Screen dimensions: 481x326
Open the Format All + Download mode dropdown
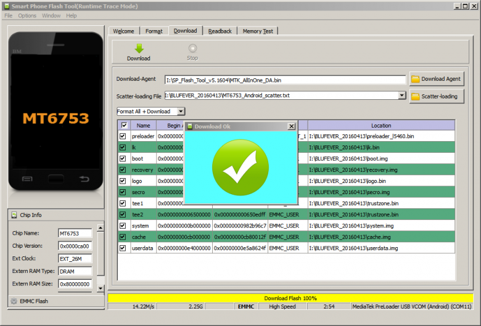[181, 112]
